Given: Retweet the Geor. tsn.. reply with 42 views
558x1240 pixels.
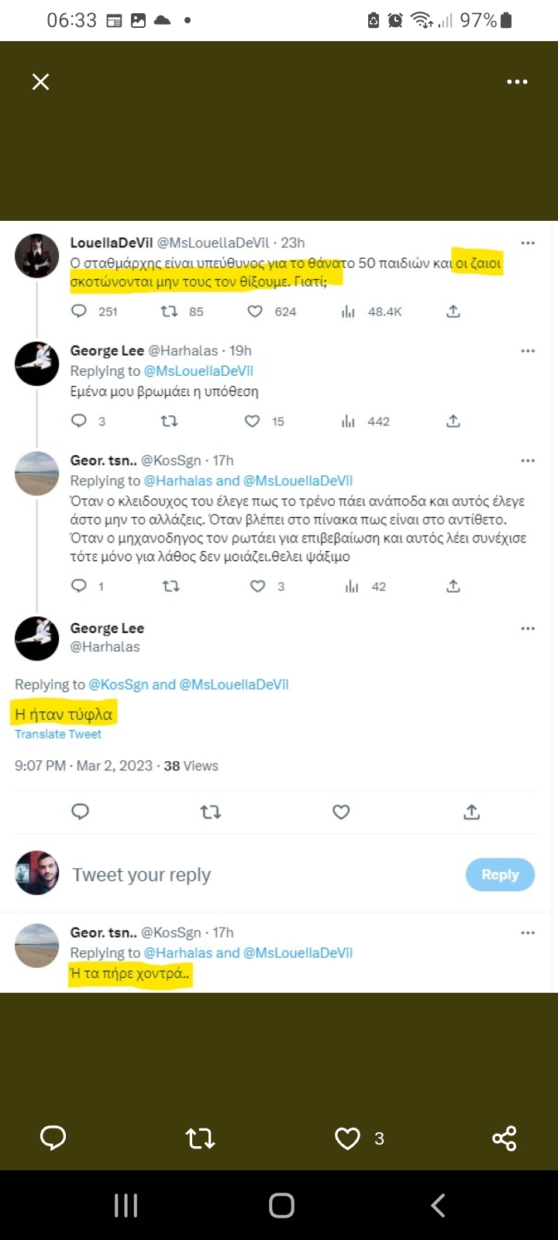Looking at the screenshot, I should [170, 587].
